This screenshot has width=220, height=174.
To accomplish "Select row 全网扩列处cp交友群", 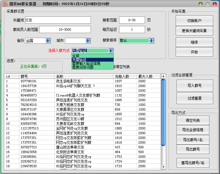I will point(82,128).
